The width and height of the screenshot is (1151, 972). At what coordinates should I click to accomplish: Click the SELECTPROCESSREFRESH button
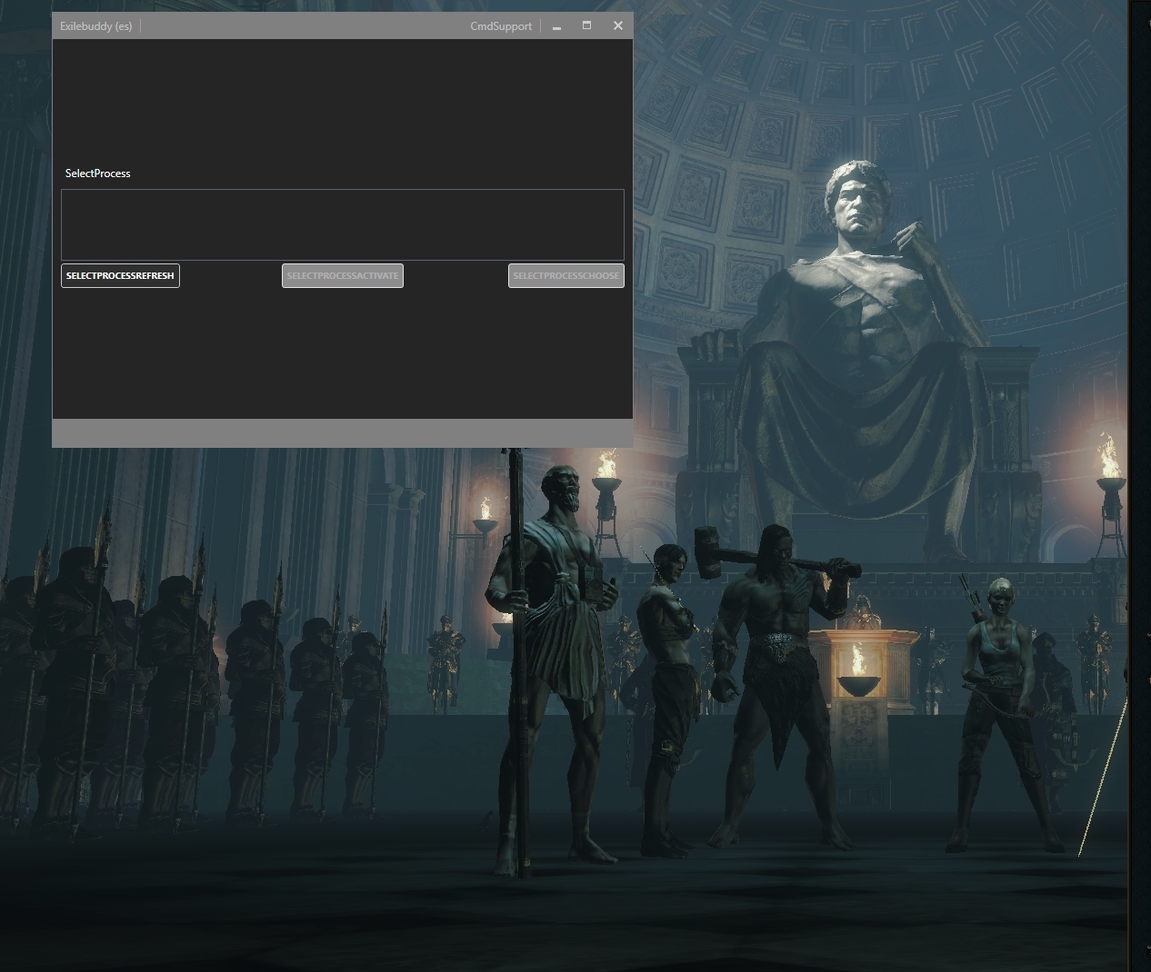click(120, 275)
